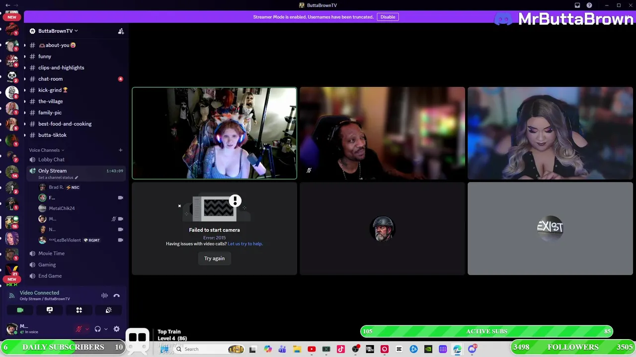Open server icon with 15 notification badge
The image size is (636, 357).
(12, 222)
